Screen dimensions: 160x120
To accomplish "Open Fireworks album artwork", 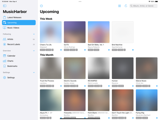I will click(75, 100).
